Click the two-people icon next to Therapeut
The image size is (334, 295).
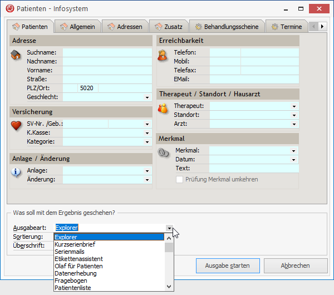coord(163,108)
